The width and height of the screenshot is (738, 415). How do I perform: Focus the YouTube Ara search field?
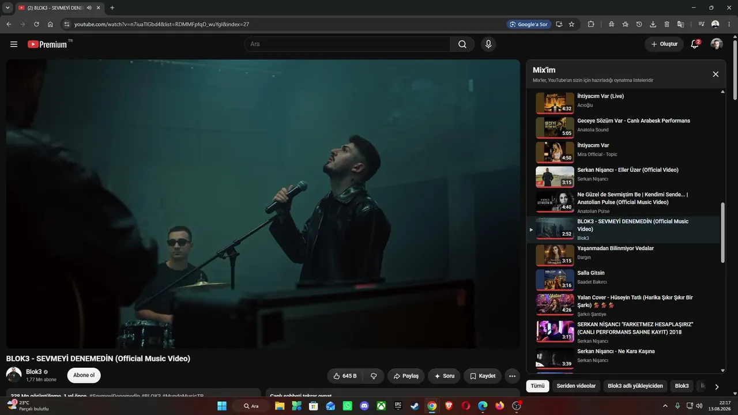coord(347,44)
